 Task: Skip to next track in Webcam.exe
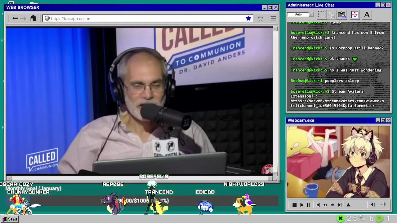(x=339, y=205)
